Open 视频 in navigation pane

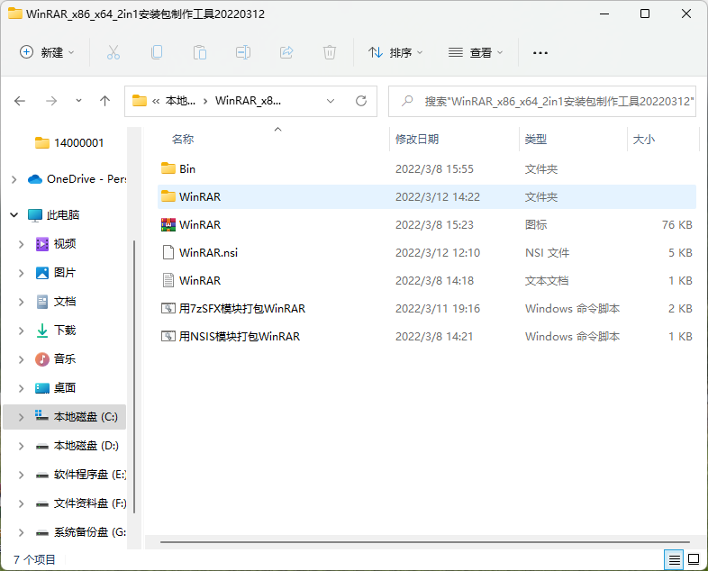(56, 244)
